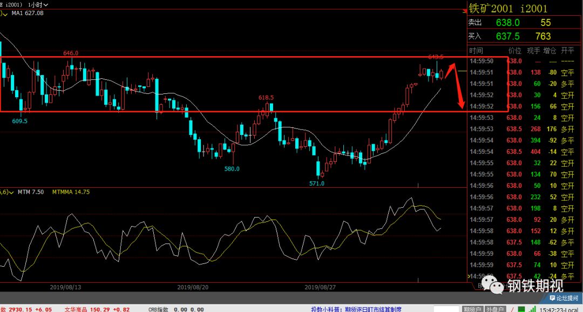Select the tick row with volume 66
Screen dimensions: 583x312
[x=522, y=254]
